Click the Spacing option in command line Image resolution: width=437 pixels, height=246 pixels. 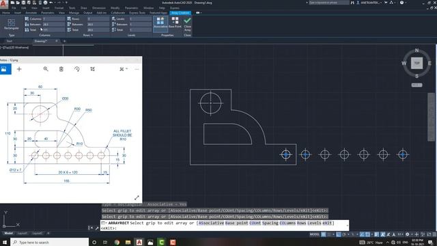[270, 223]
